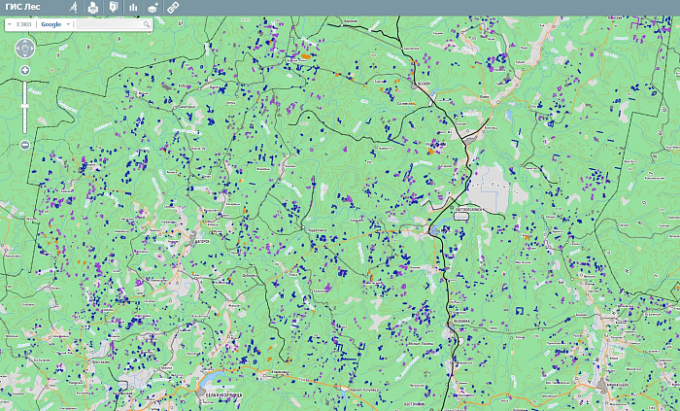Click the blue lake near bottom town
Viewport: 680px width, 411px height.
pyautogui.click(x=212, y=377)
